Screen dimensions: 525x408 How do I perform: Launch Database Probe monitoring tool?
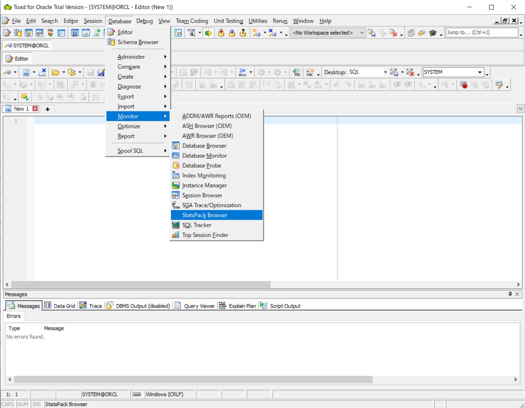click(202, 165)
